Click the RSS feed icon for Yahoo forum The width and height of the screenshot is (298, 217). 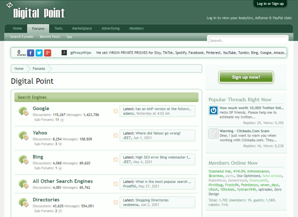click(x=116, y=136)
